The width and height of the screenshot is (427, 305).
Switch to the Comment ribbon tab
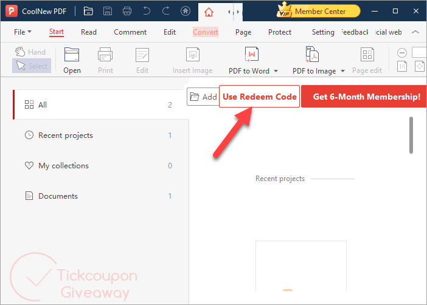pos(130,32)
